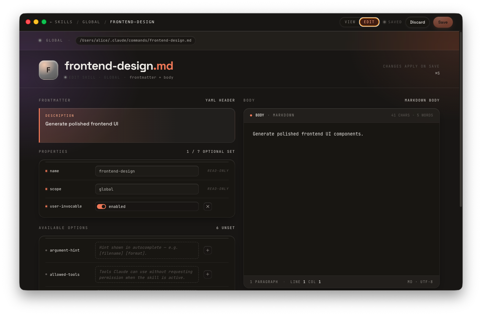Click the Description field text

point(82,124)
